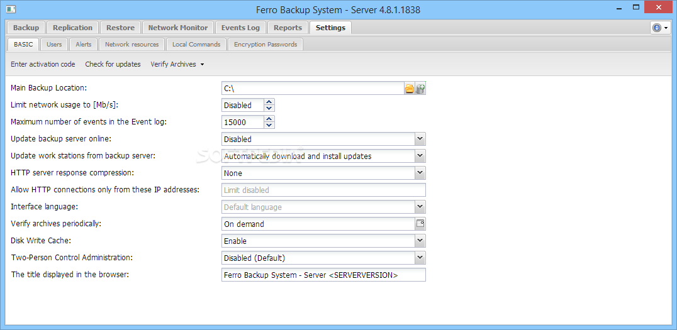This screenshot has height=330, width=677.
Task: Decrease Limit network usage value
Action: [x=269, y=108]
